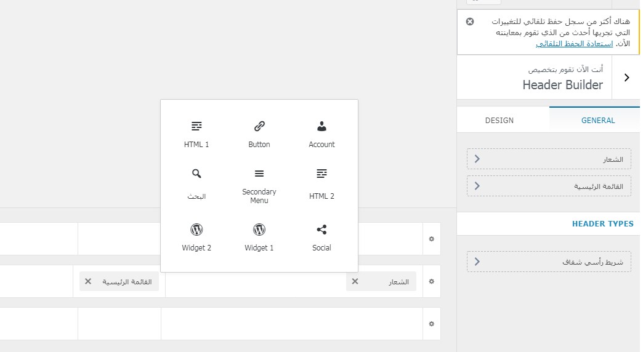Remove القائمة الرئيسية from header row
Screen dimensions: 643x352
point(88,281)
